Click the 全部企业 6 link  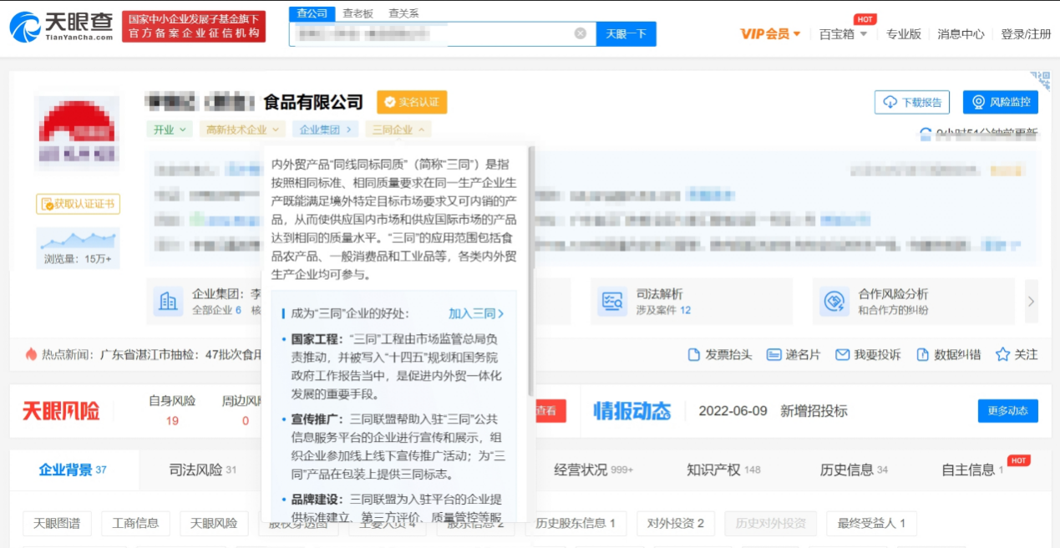tap(216, 310)
